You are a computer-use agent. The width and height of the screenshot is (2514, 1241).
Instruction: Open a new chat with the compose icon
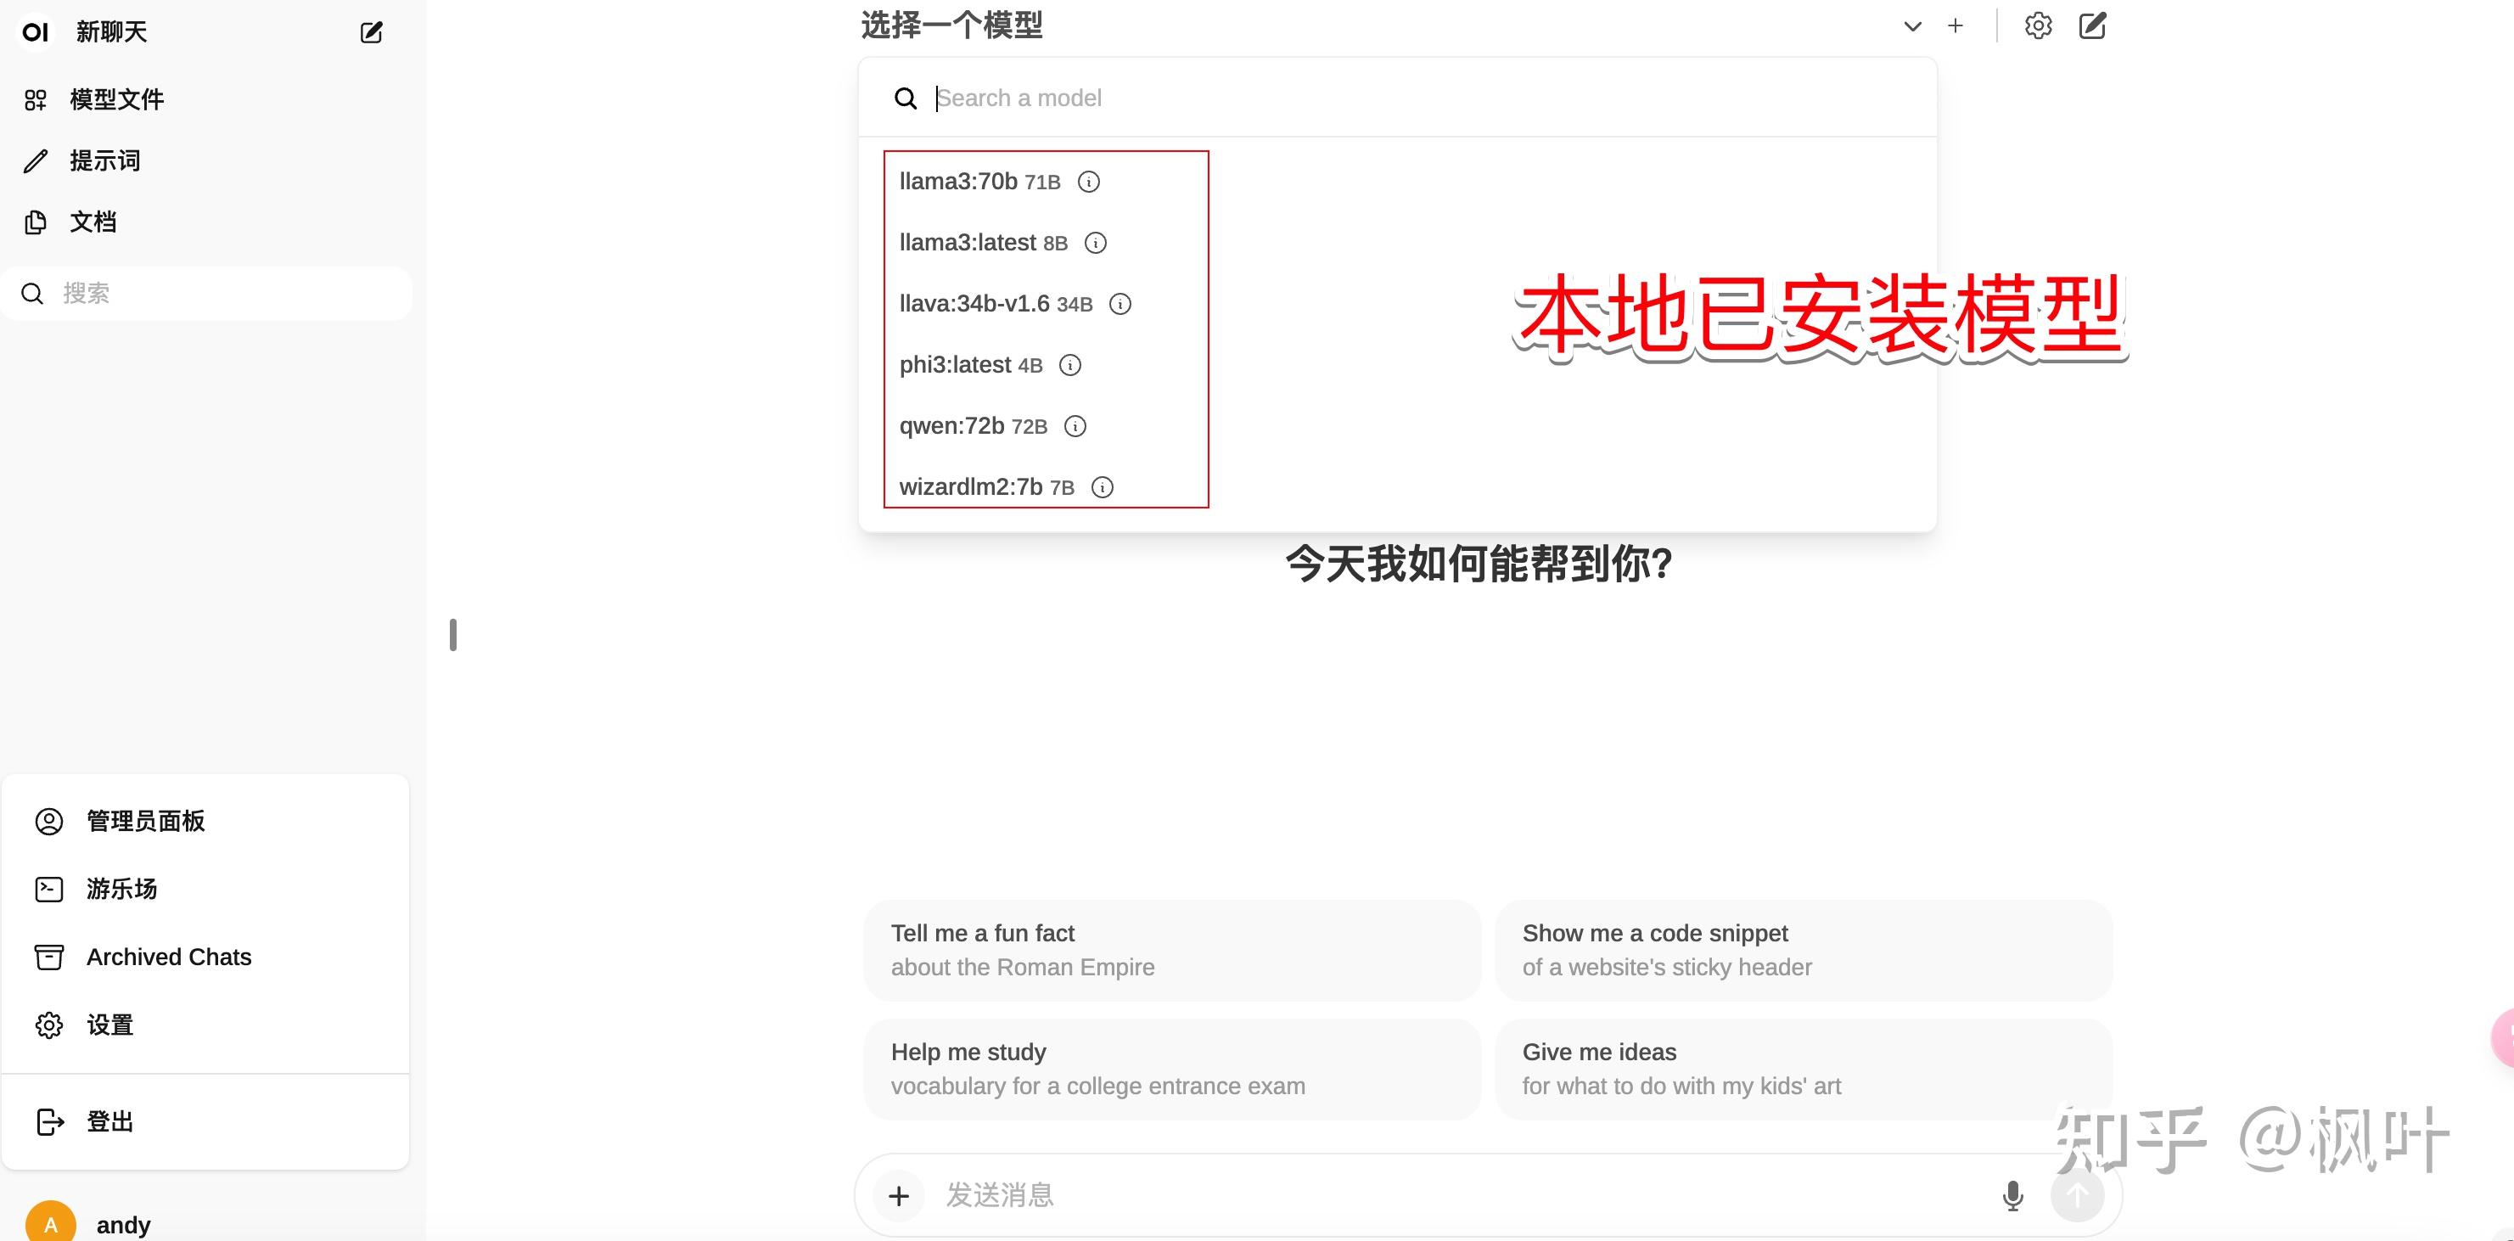tap(371, 32)
